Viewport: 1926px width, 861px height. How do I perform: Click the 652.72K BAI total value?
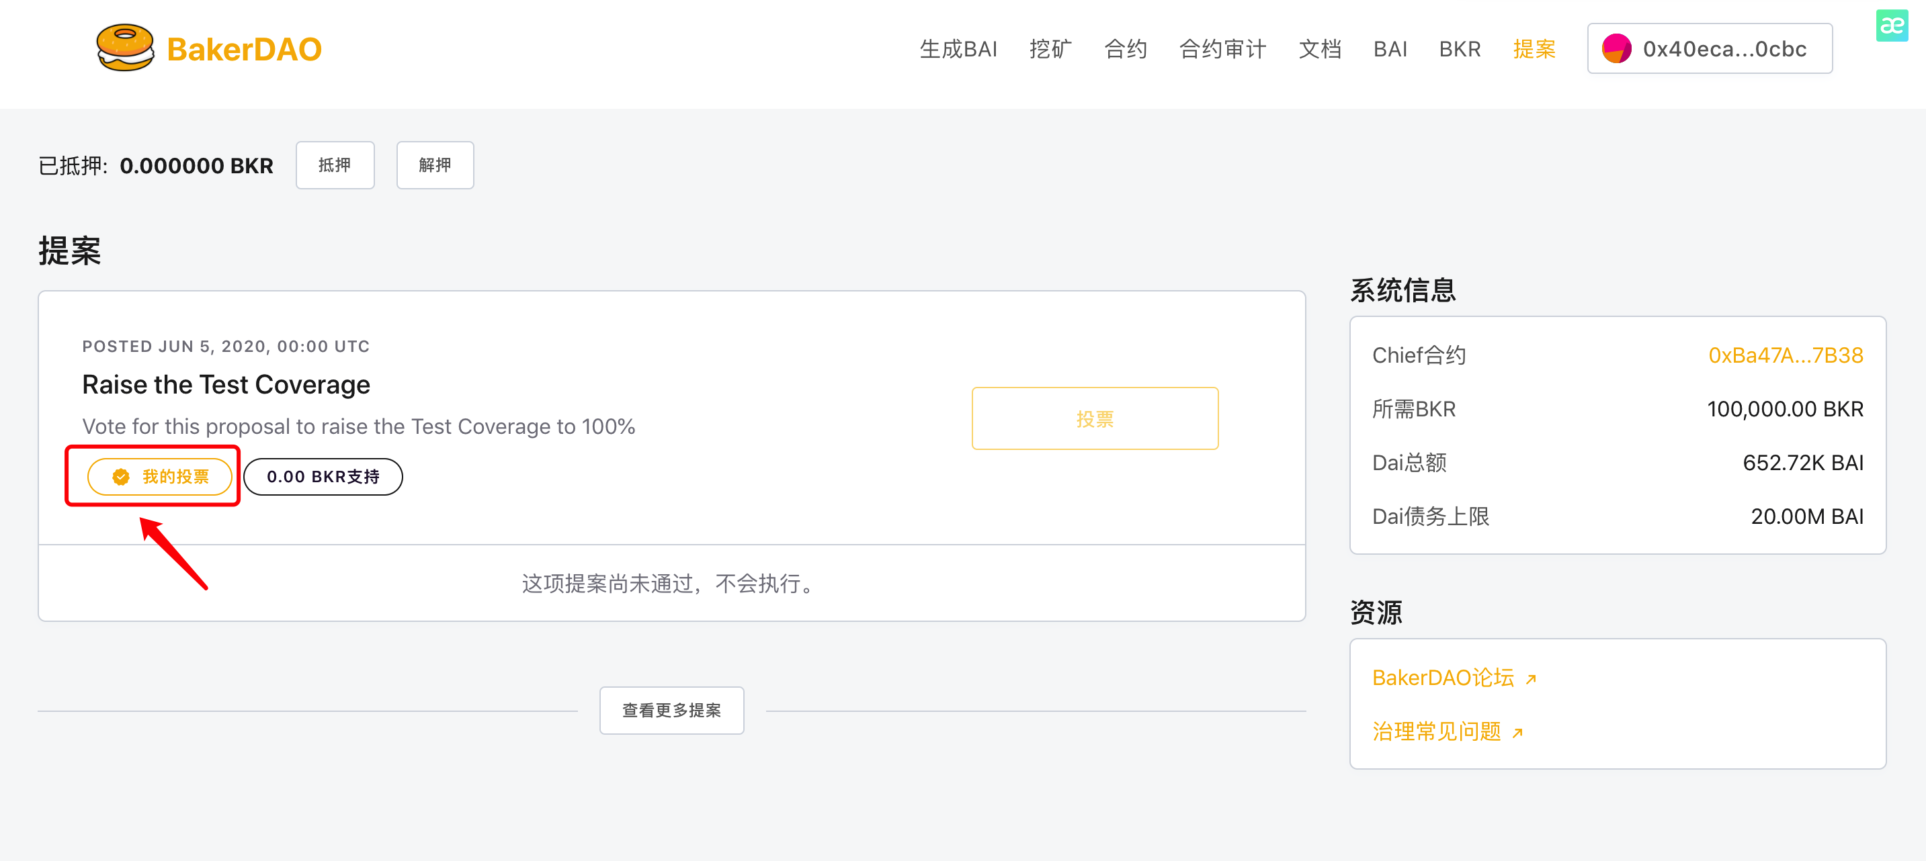pyautogui.click(x=1802, y=463)
